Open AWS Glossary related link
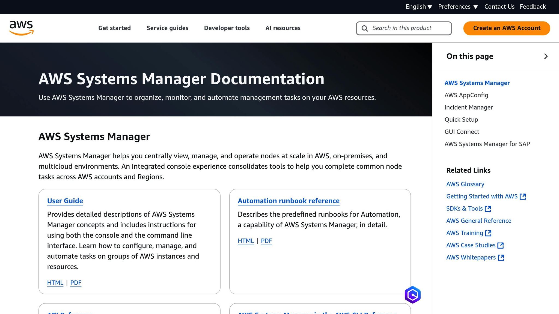Image resolution: width=559 pixels, height=314 pixels. click(465, 184)
